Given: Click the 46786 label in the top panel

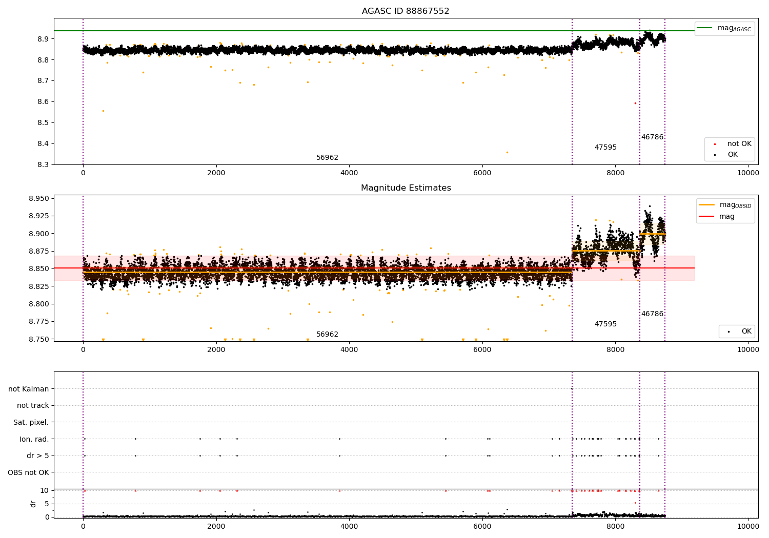Looking at the screenshot, I should click(x=652, y=137).
